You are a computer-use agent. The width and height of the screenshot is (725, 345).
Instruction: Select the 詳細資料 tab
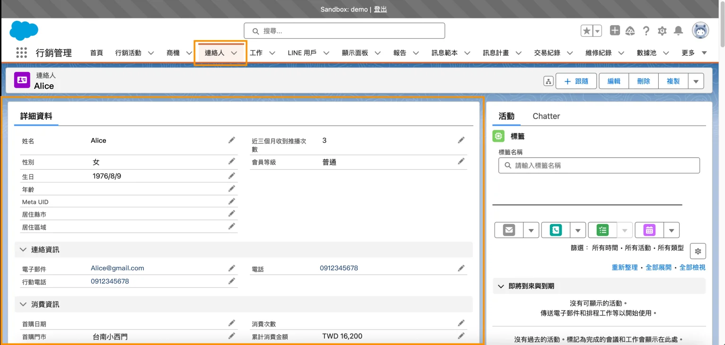tap(36, 116)
